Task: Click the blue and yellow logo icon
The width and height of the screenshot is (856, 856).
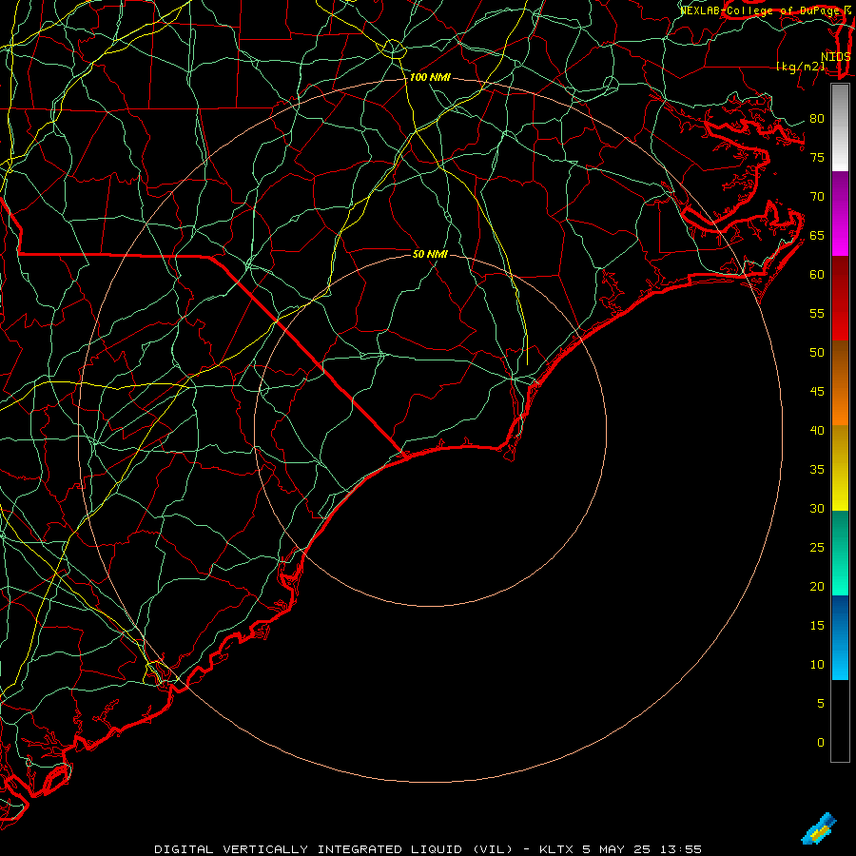Action: coord(818,828)
